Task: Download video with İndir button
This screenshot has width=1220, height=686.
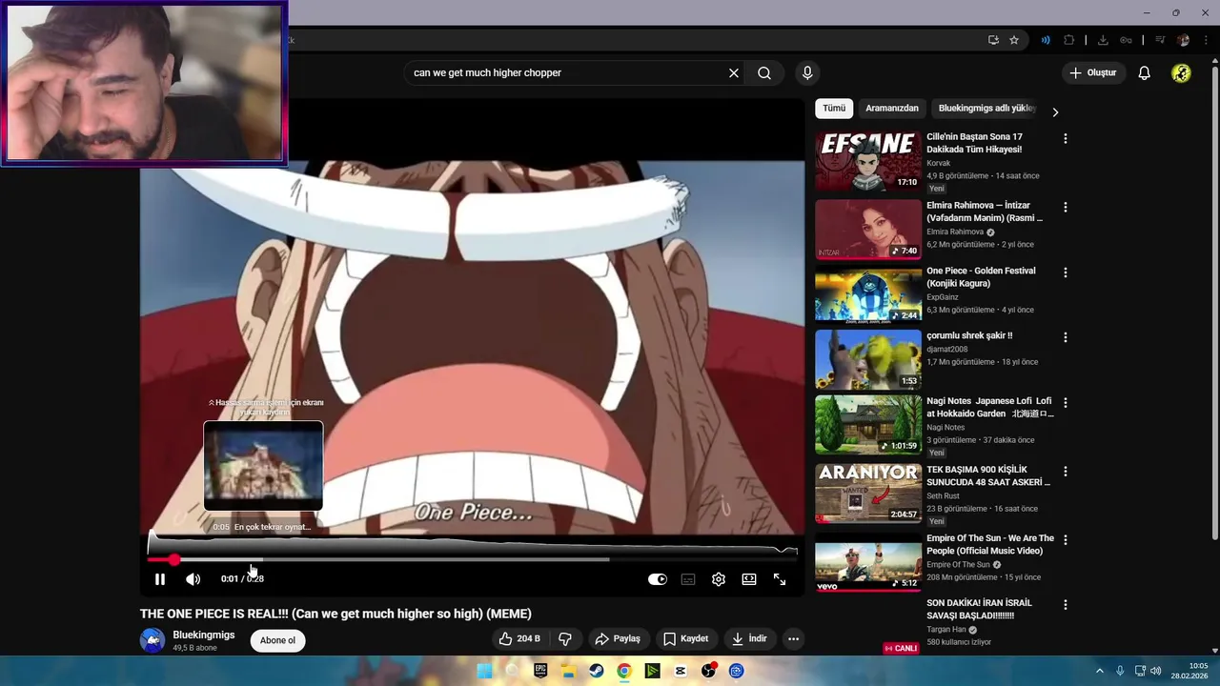Action: pos(749,639)
